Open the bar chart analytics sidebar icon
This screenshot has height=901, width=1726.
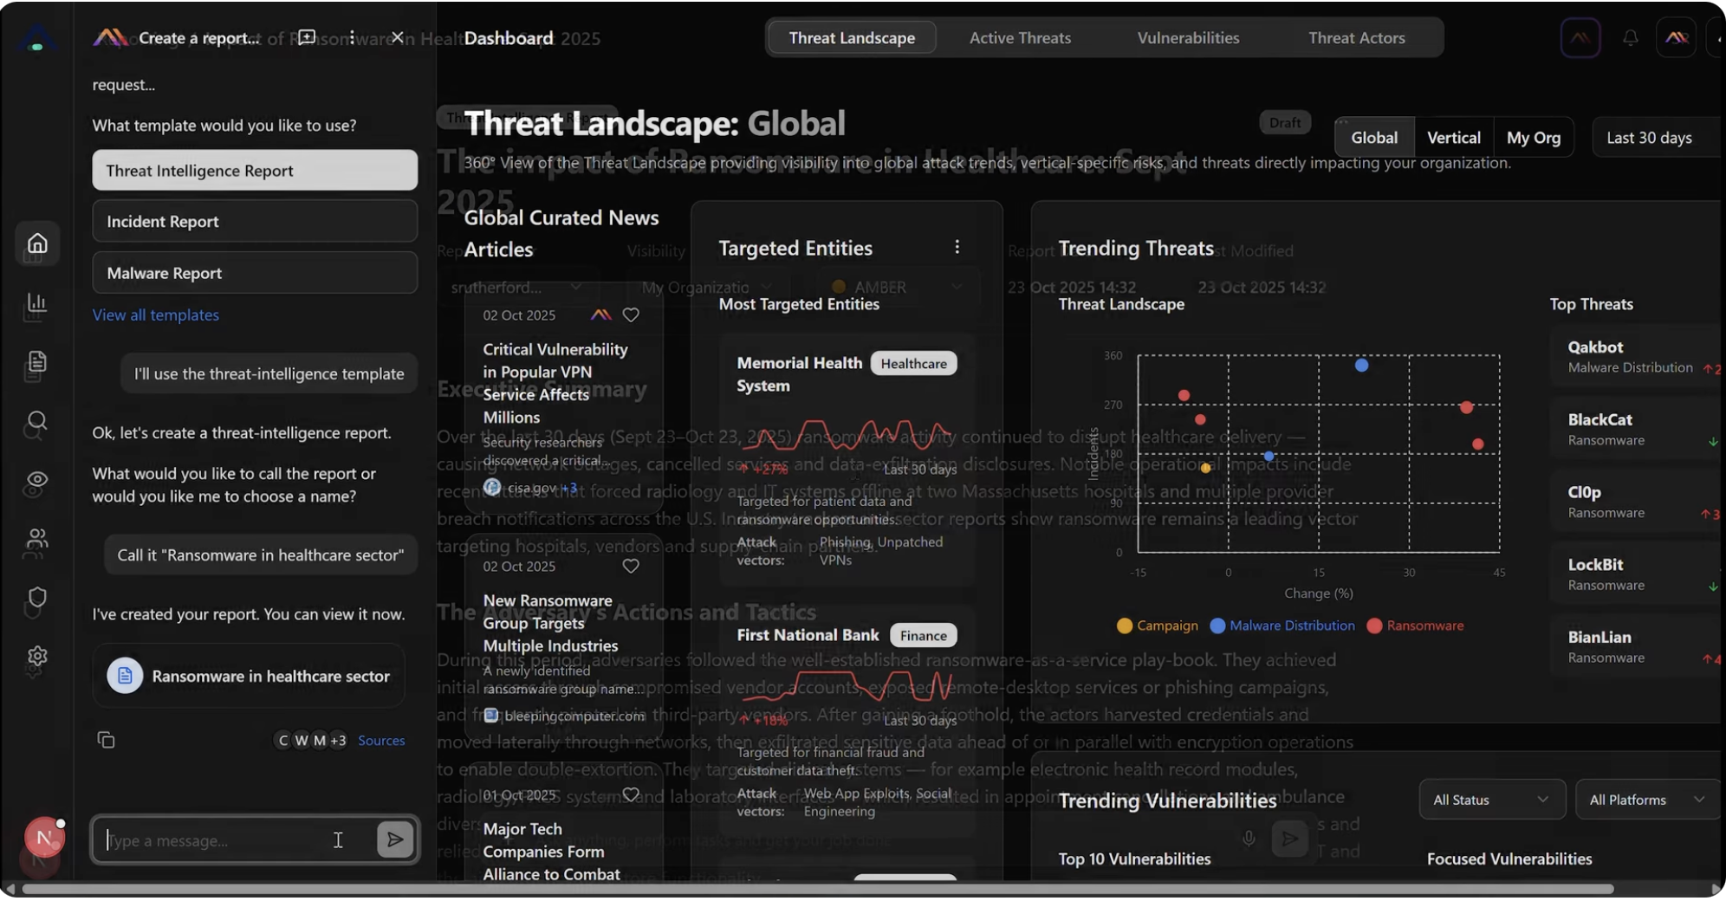(37, 303)
